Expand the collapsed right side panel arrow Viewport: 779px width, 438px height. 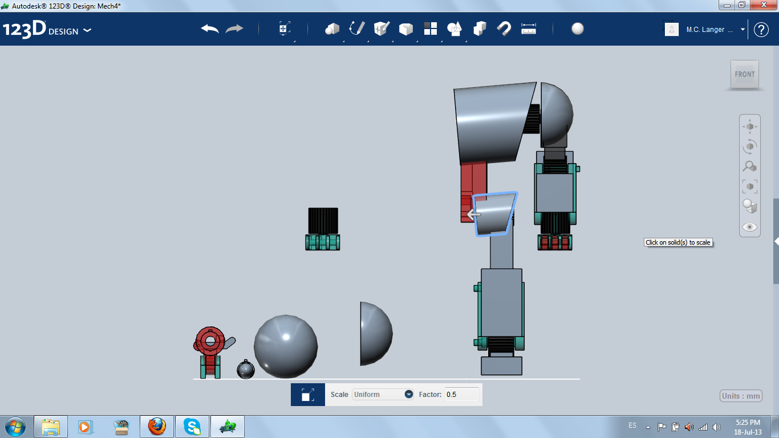776,242
